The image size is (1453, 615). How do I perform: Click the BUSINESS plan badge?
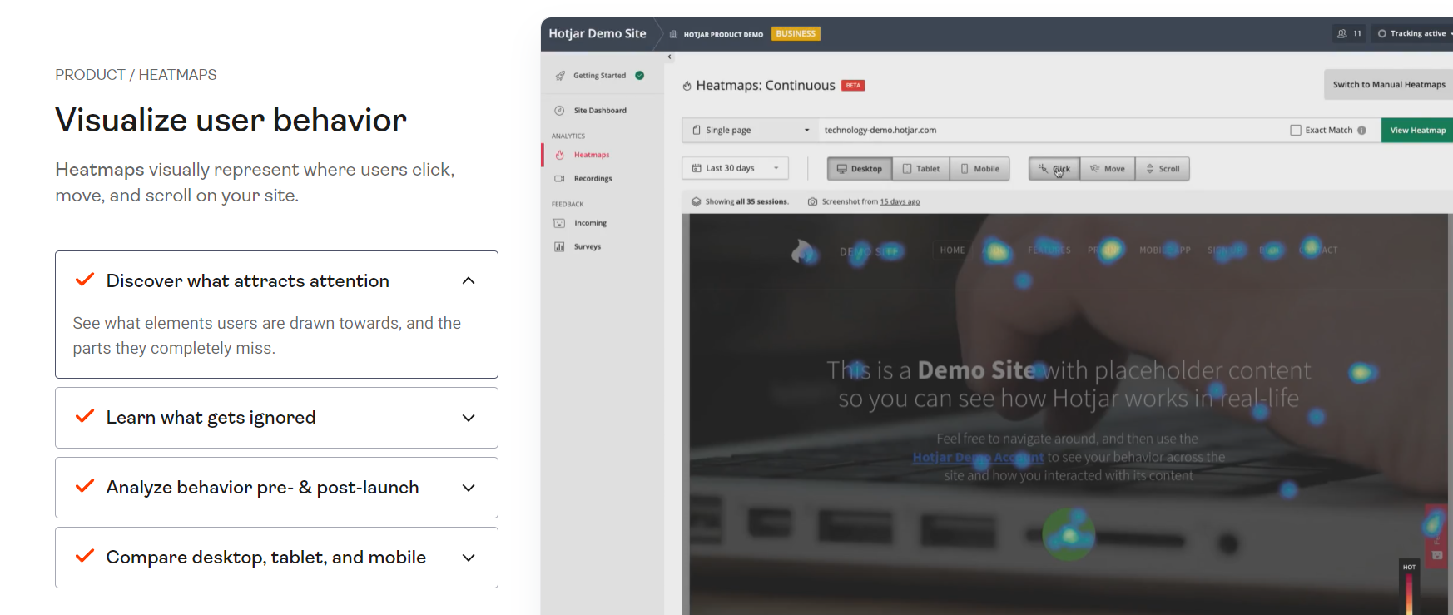pyautogui.click(x=796, y=34)
